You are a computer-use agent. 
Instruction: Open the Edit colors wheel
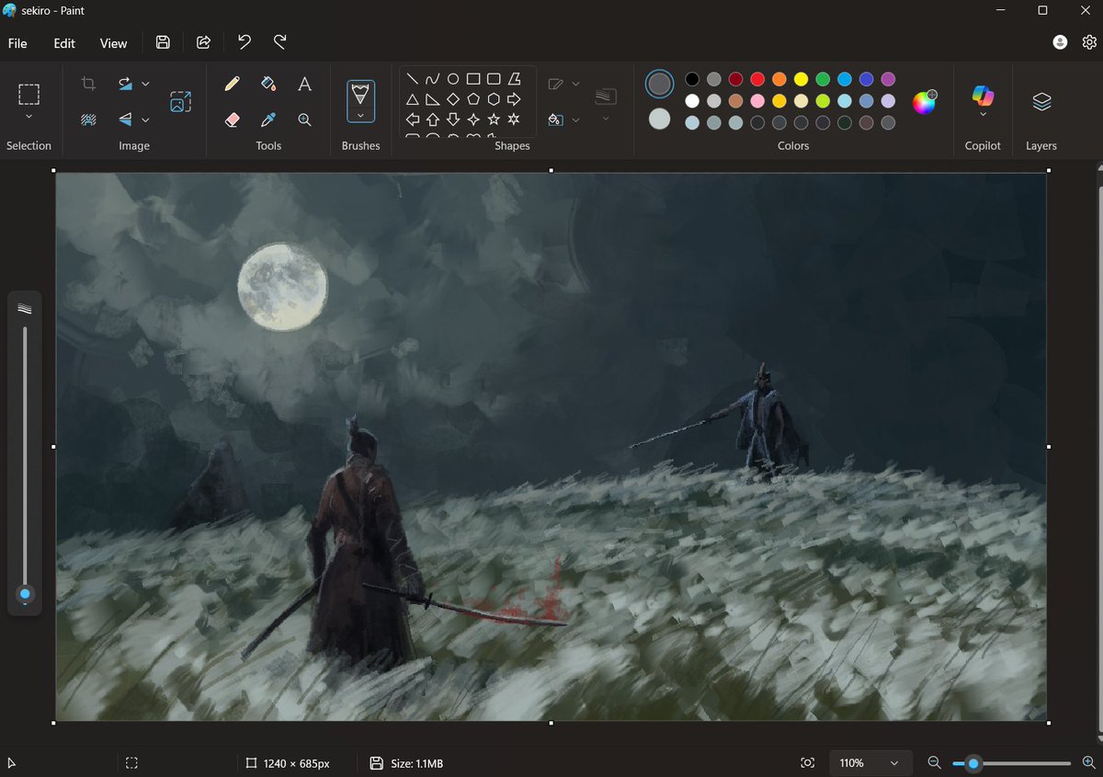pos(924,102)
